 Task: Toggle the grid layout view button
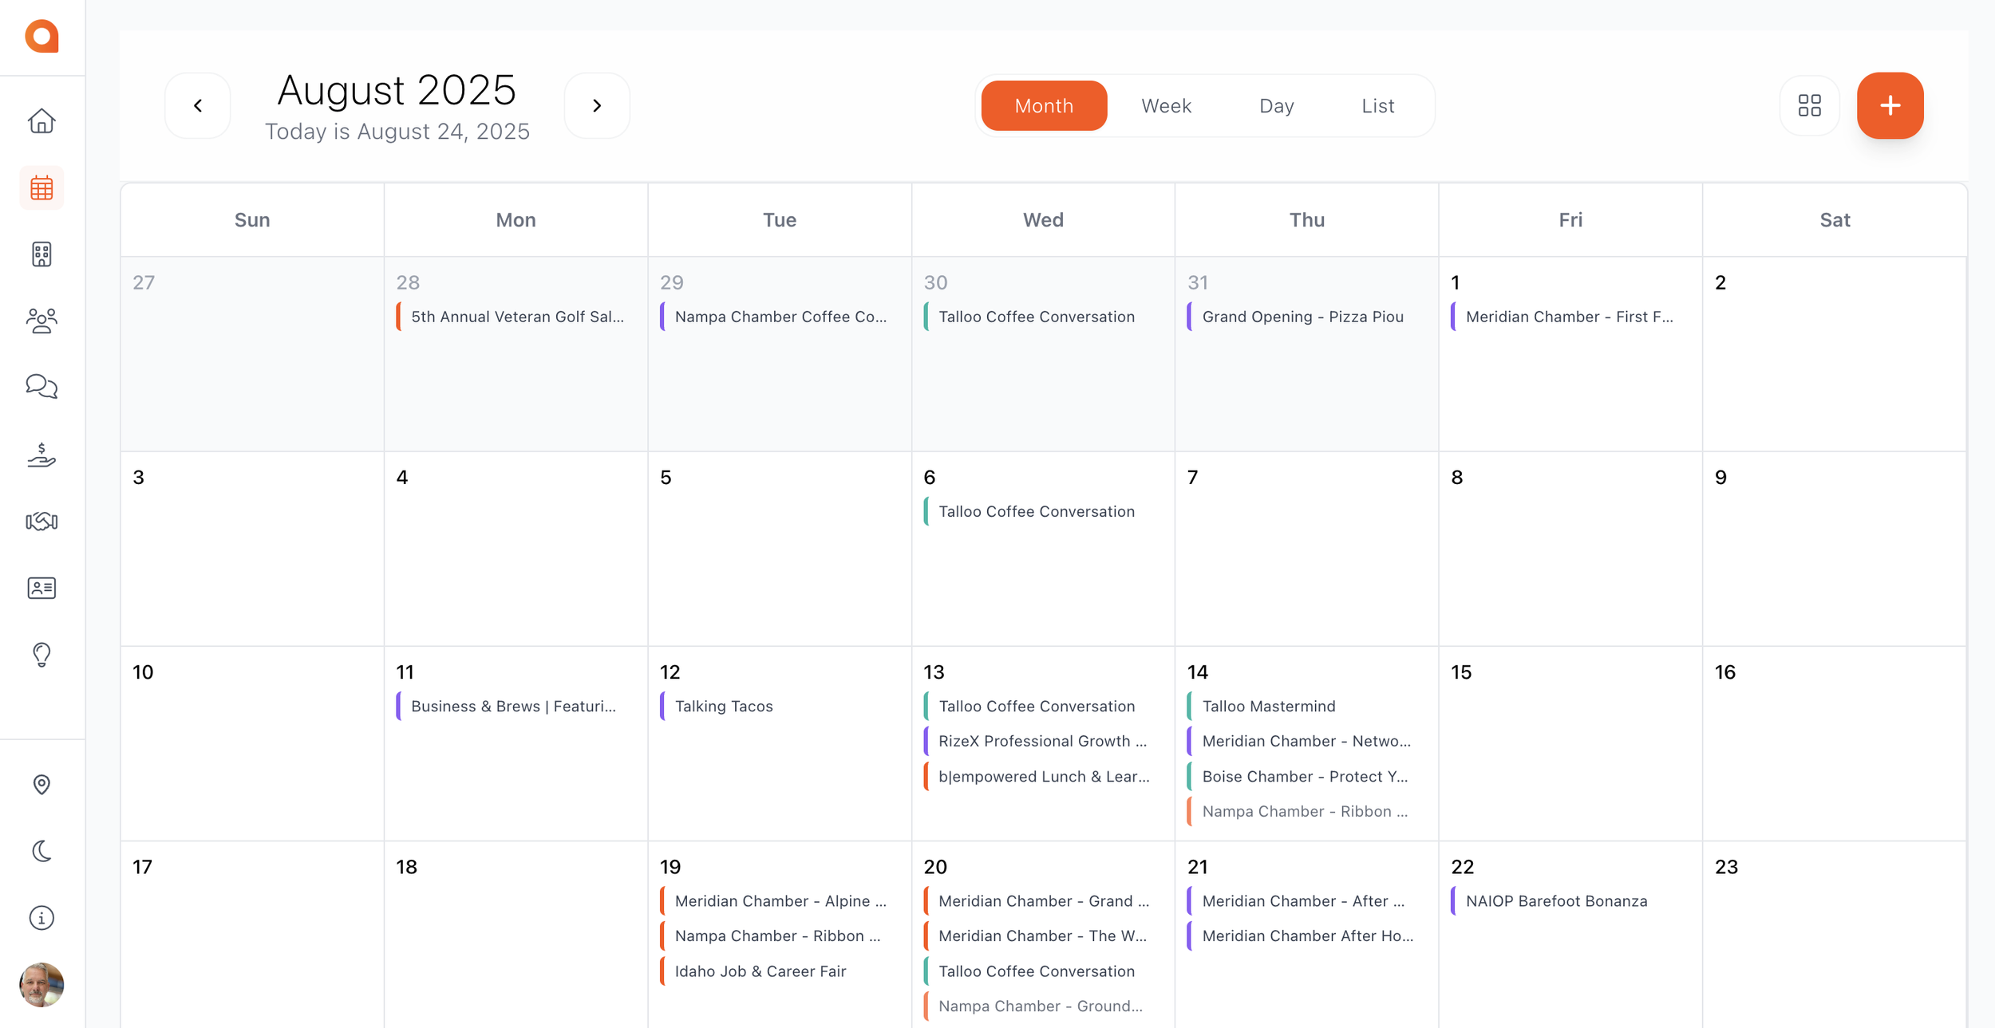pyautogui.click(x=1809, y=105)
